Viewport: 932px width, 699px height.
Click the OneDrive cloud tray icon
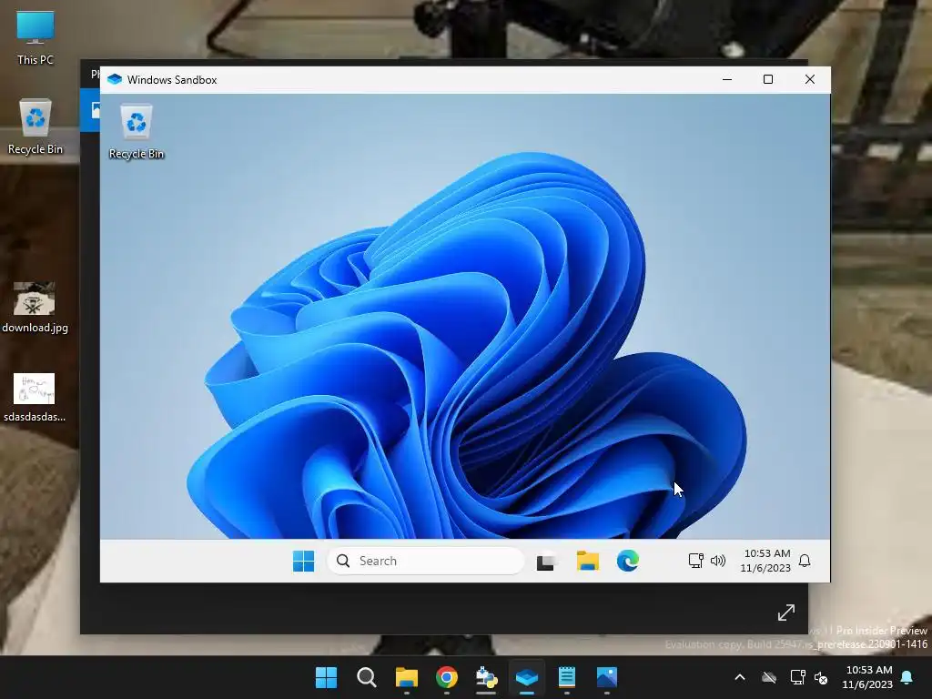pyautogui.click(x=769, y=677)
